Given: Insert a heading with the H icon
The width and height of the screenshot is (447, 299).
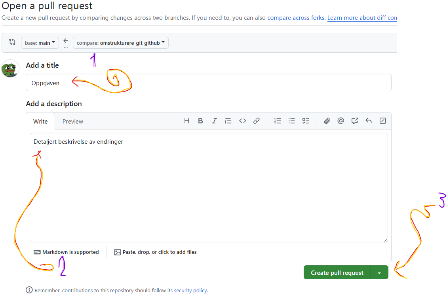Looking at the screenshot, I should coord(186,121).
